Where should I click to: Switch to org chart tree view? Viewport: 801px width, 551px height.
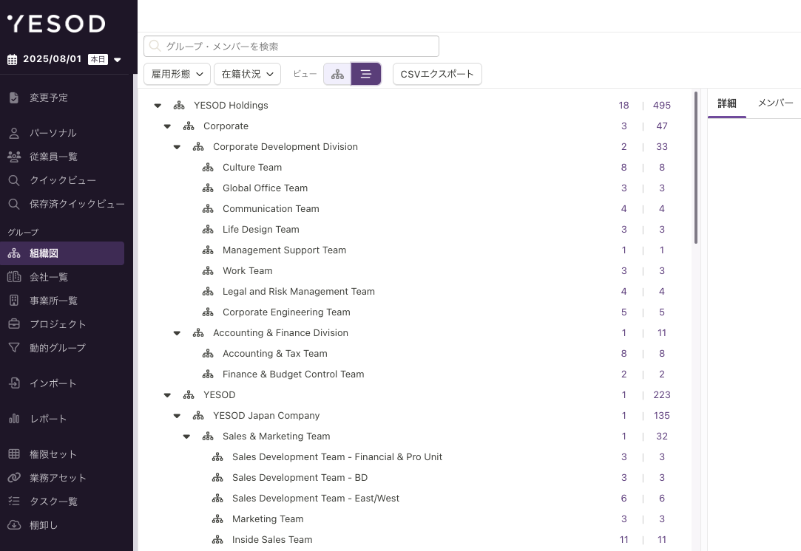337,75
